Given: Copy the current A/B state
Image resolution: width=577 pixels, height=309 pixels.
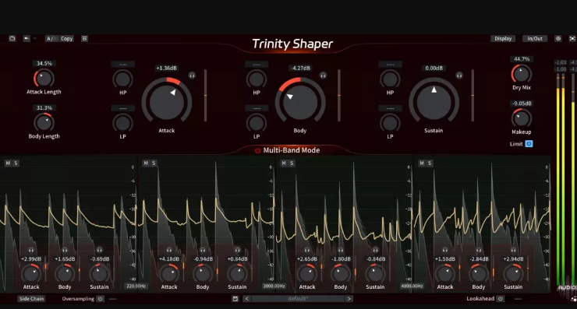Looking at the screenshot, I should 66,39.
